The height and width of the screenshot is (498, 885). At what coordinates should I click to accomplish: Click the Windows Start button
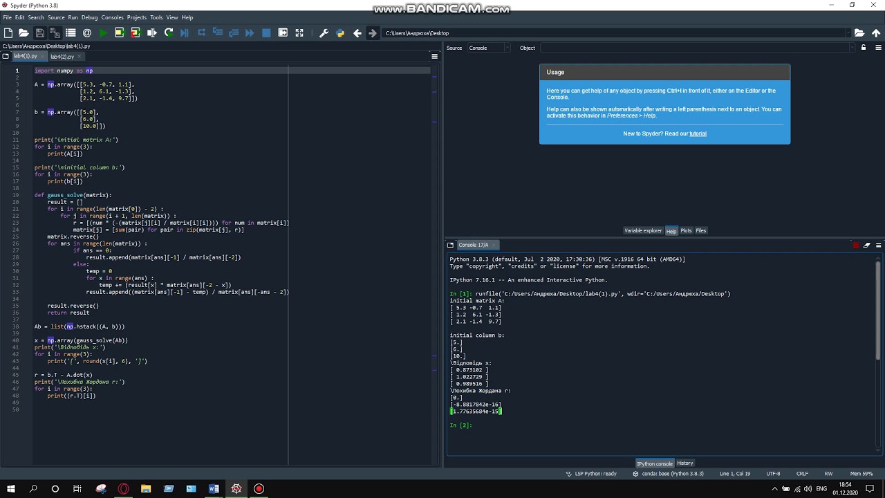coord(10,489)
